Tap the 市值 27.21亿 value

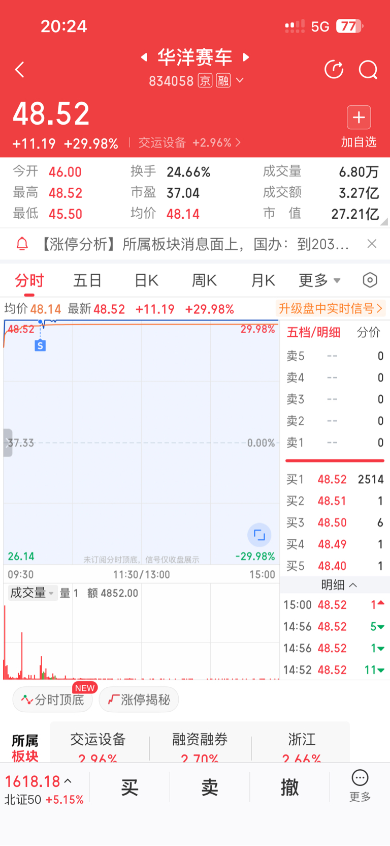coord(355,214)
